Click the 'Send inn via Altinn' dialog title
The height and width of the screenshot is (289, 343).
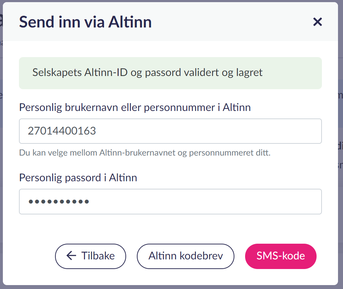tap(85, 22)
